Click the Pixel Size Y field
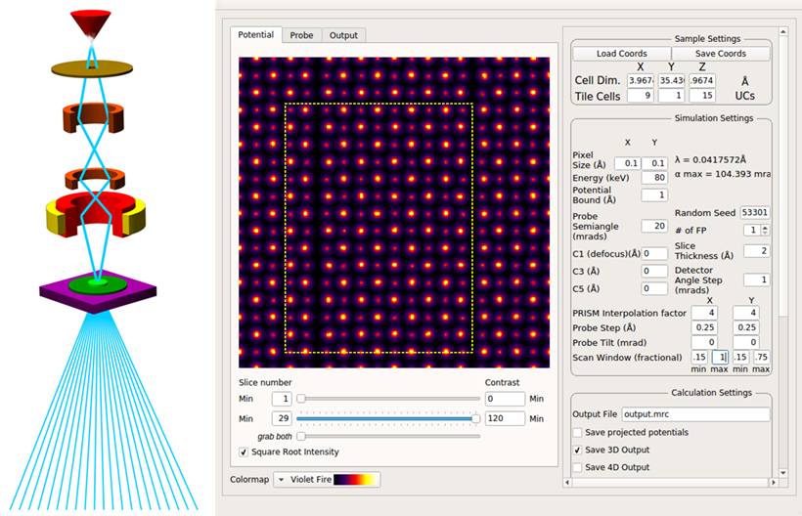Screen dimensions: 802x516 pos(654,163)
